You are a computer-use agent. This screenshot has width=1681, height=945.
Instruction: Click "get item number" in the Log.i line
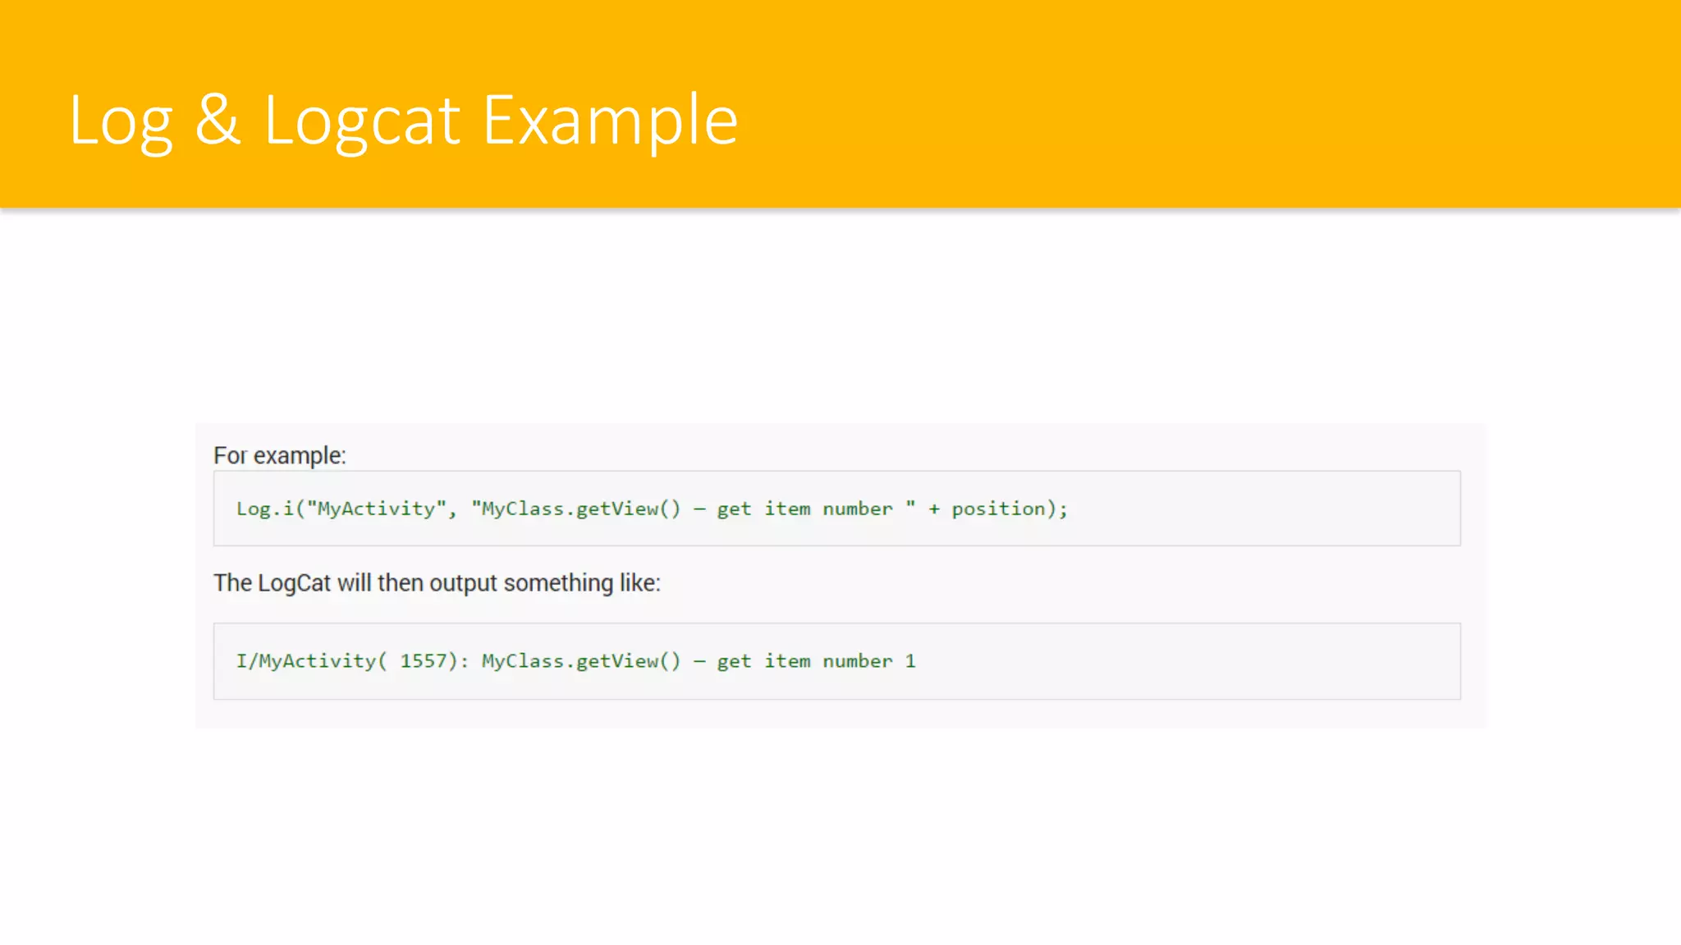804,509
